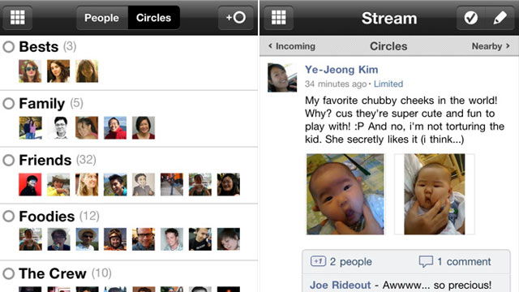Switch to the Circles tab

click(x=154, y=18)
